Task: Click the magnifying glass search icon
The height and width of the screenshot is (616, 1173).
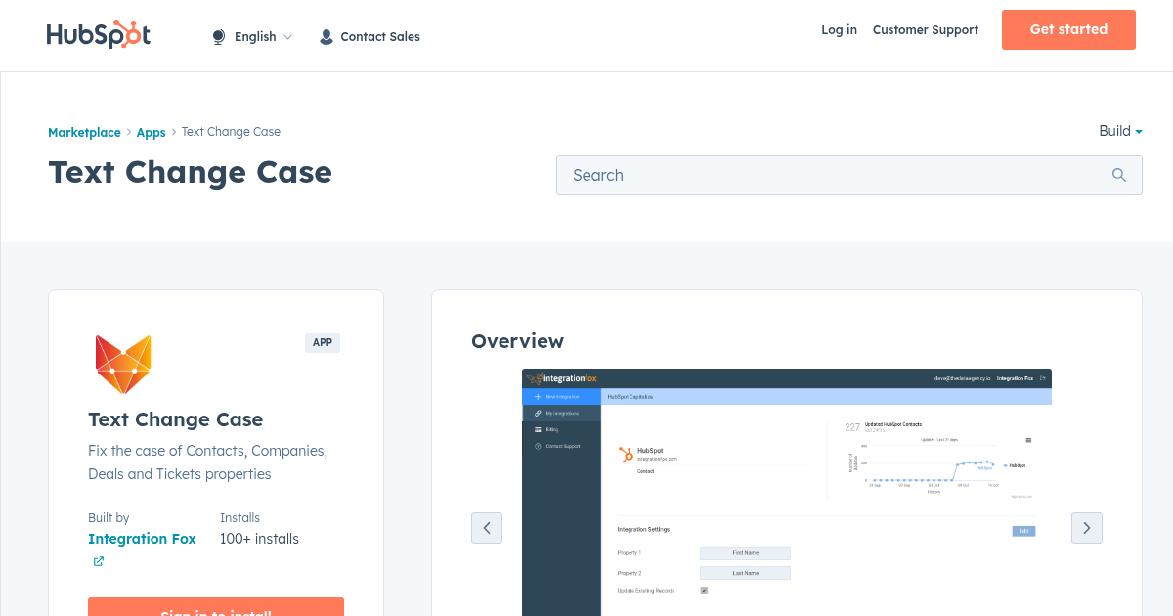Action: pyautogui.click(x=1119, y=175)
